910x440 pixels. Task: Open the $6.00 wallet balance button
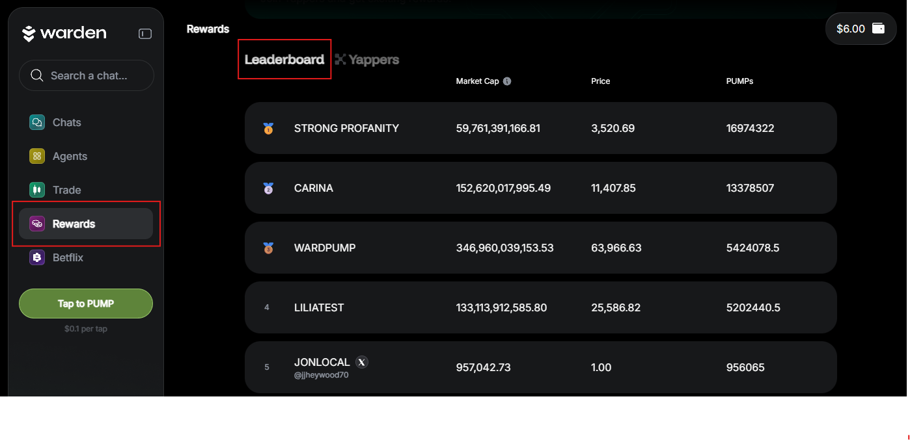click(x=861, y=29)
